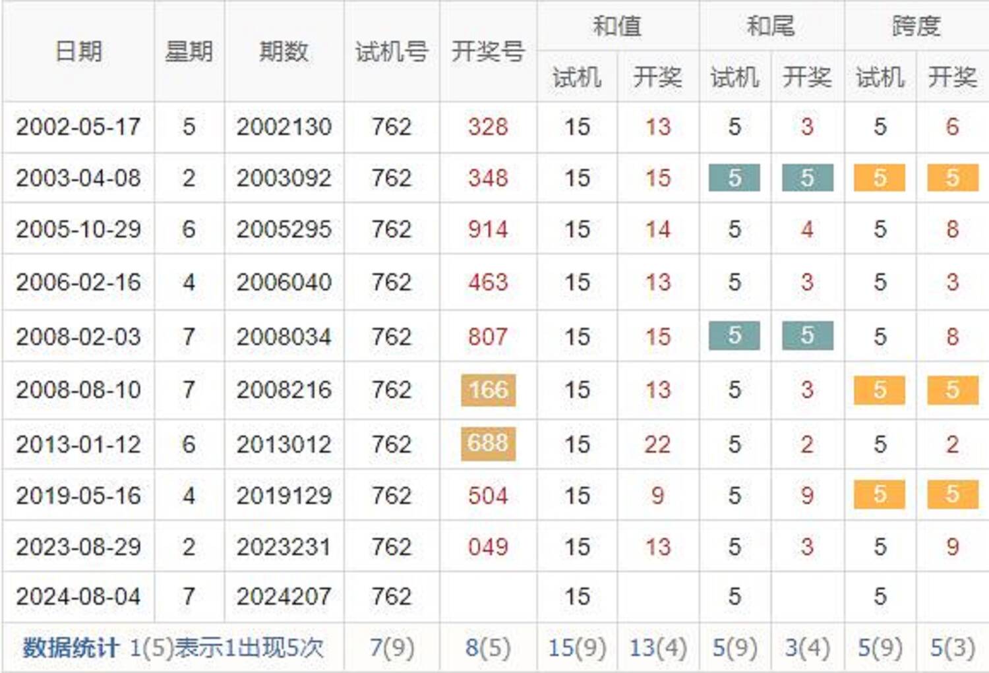This screenshot has width=989, height=673.
Task: Click the 星期 column header
Action: pos(189,51)
